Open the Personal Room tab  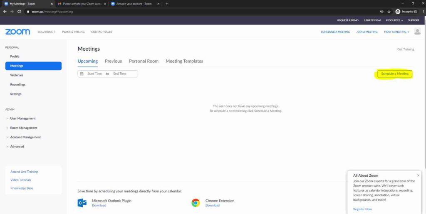[x=144, y=61]
